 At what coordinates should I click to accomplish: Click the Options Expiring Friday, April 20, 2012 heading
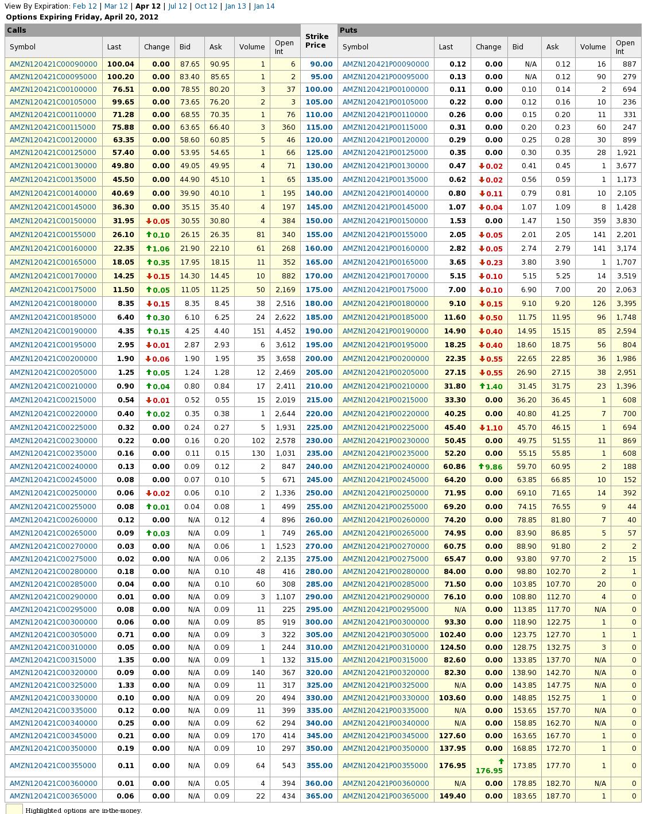pyautogui.click(x=82, y=17)
